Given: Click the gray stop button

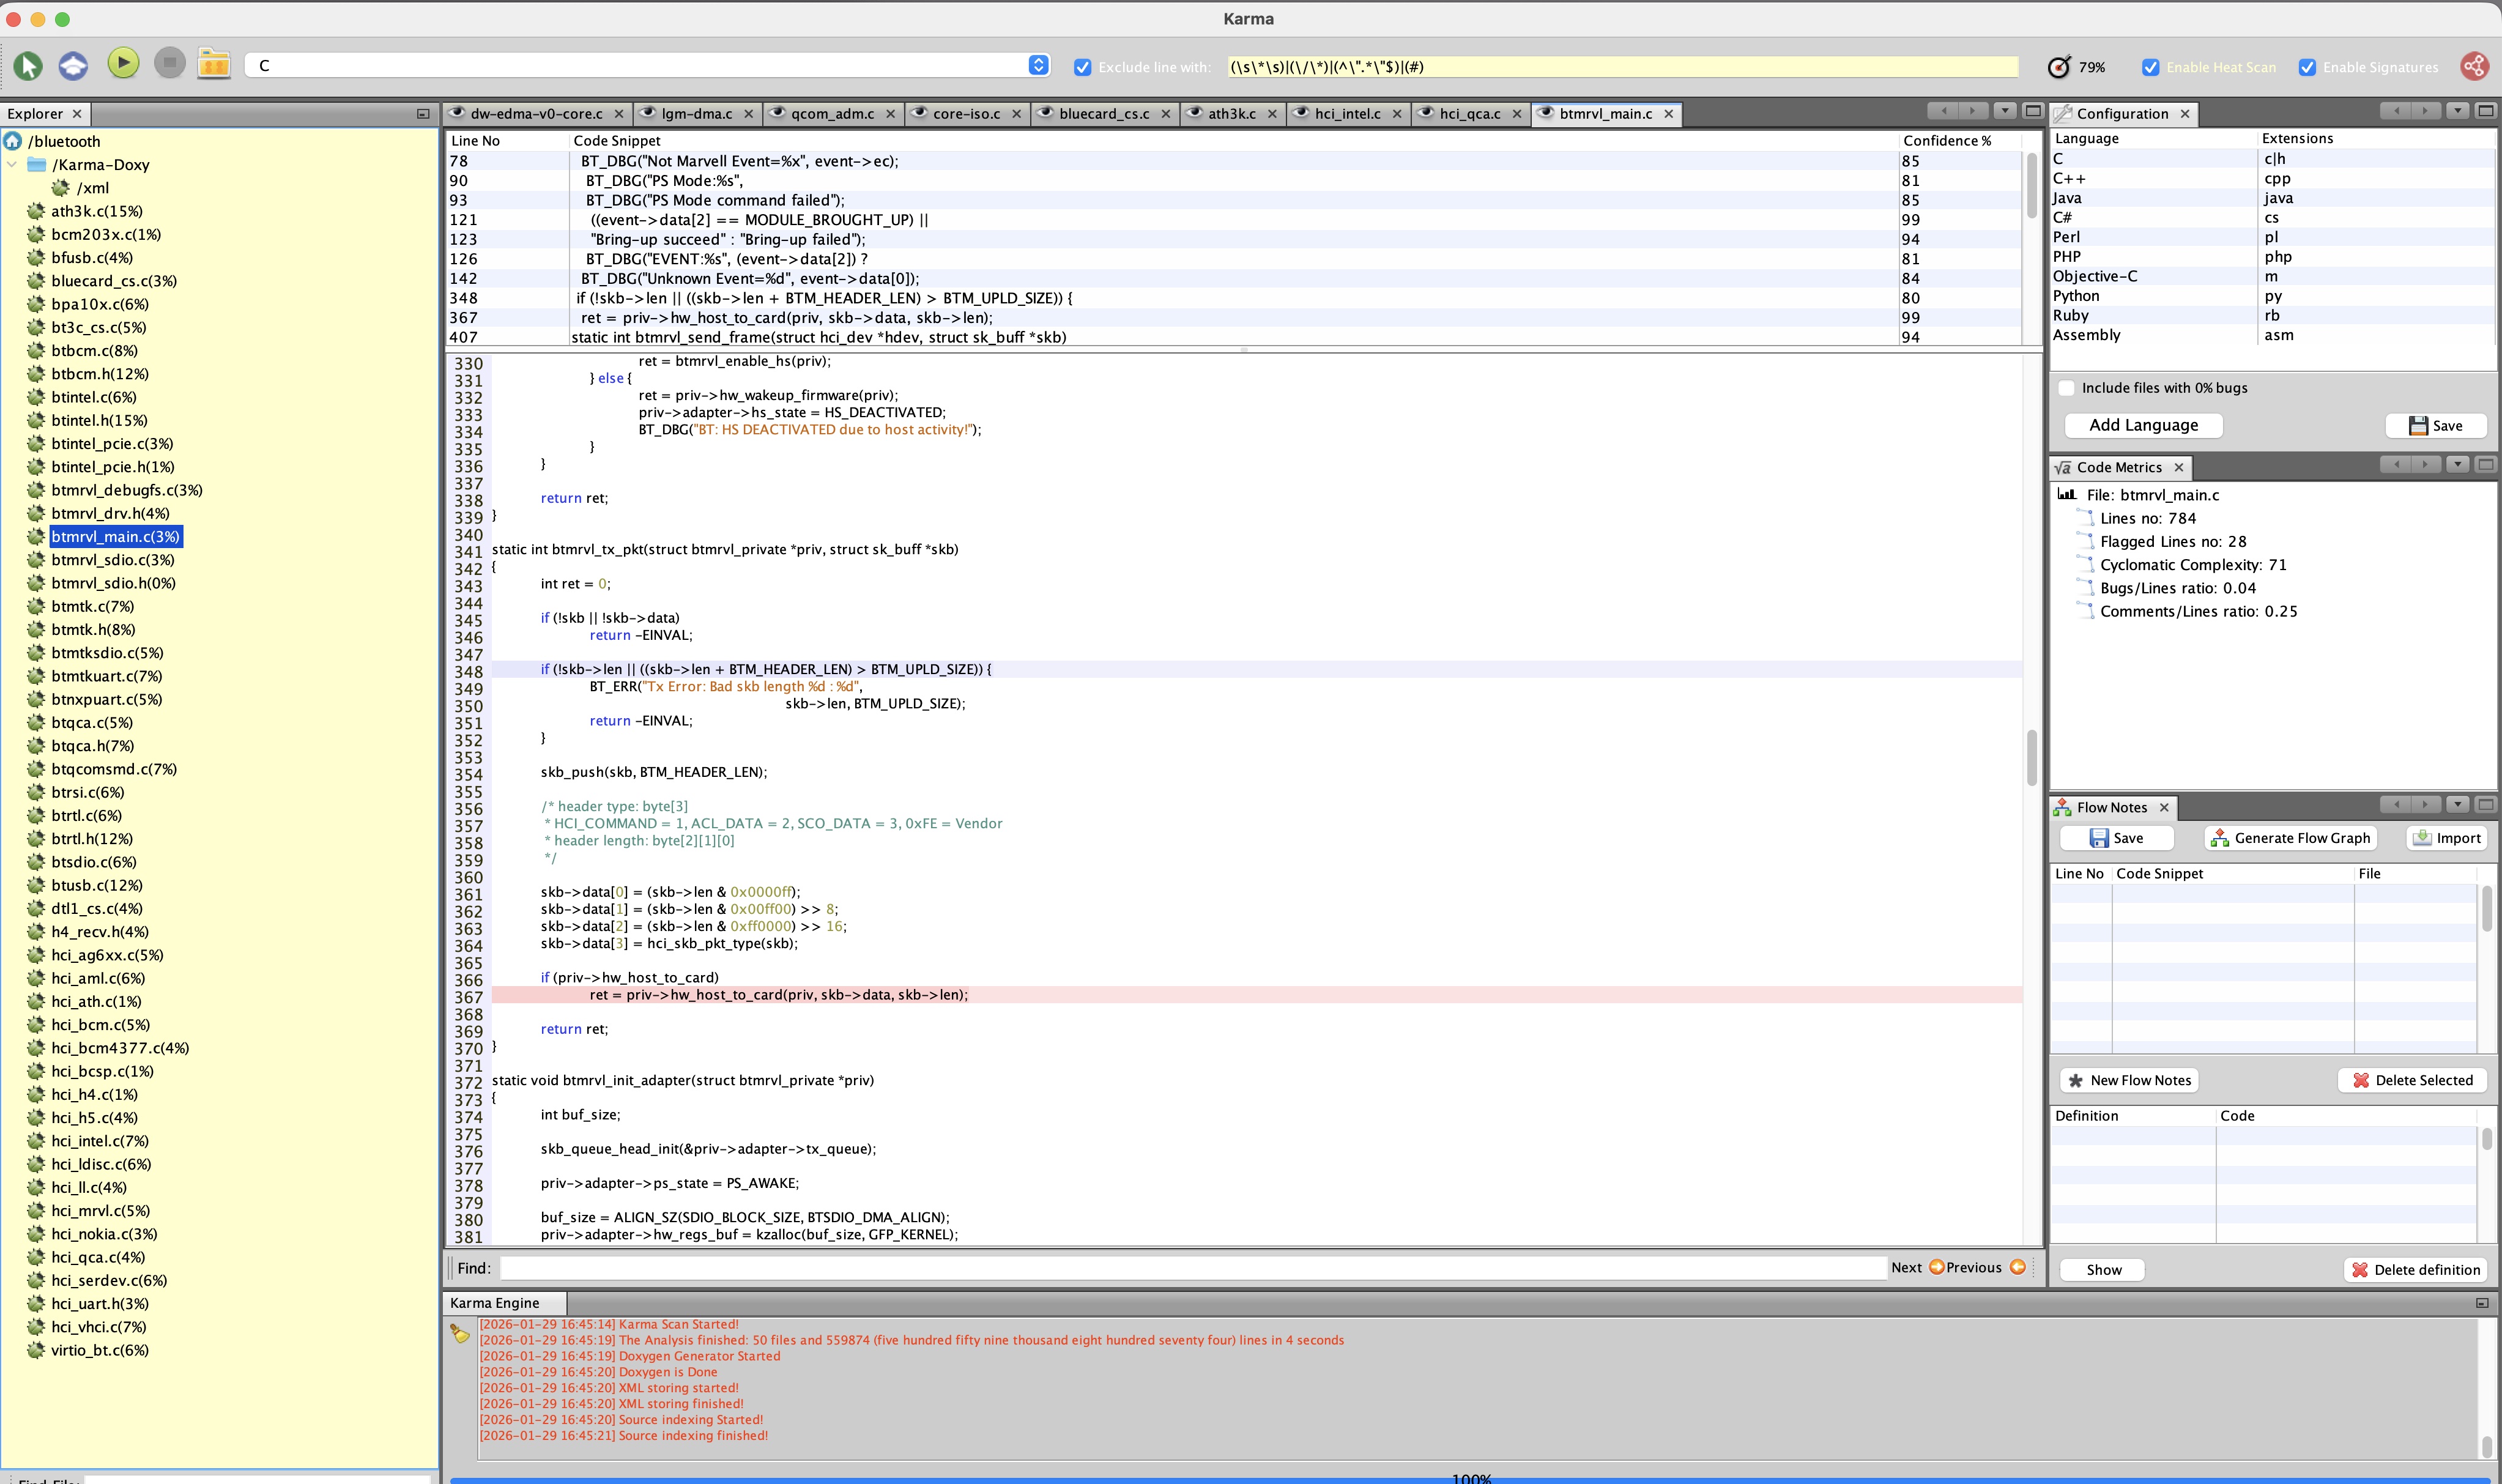Looking at the screenshot, I should [x=170, y=64].
